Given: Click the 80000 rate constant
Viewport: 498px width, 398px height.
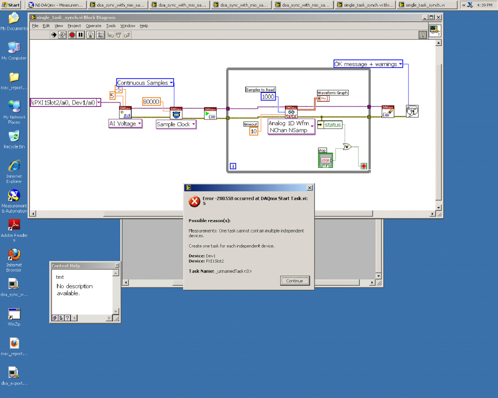Looking at the screenshot, I should pyautogui.click(x=151, y=102).
